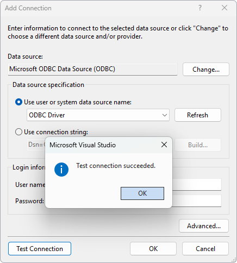The image size is (237, 263).
Task: Open Advanced... connection properties
Action: pyautogui.click(x=204, y=226)
